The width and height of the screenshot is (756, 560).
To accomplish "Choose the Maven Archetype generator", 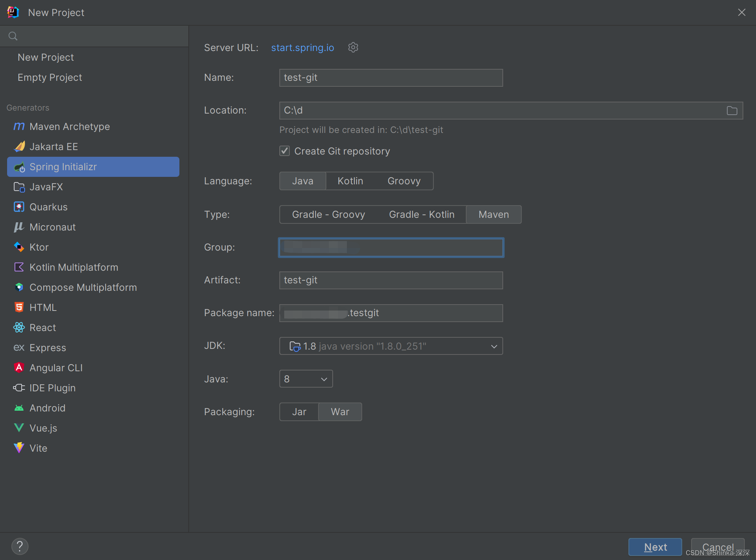I will (x=93, y=127).
